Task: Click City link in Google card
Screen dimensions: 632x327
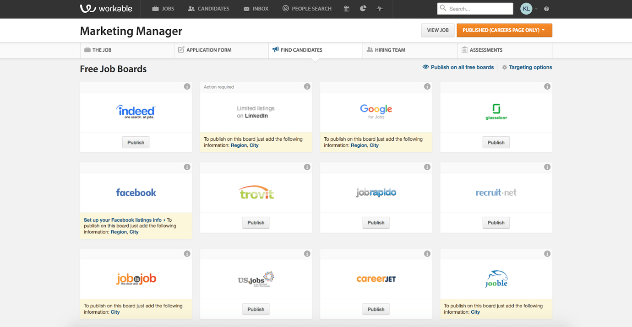Action: [x=374, y=145]
